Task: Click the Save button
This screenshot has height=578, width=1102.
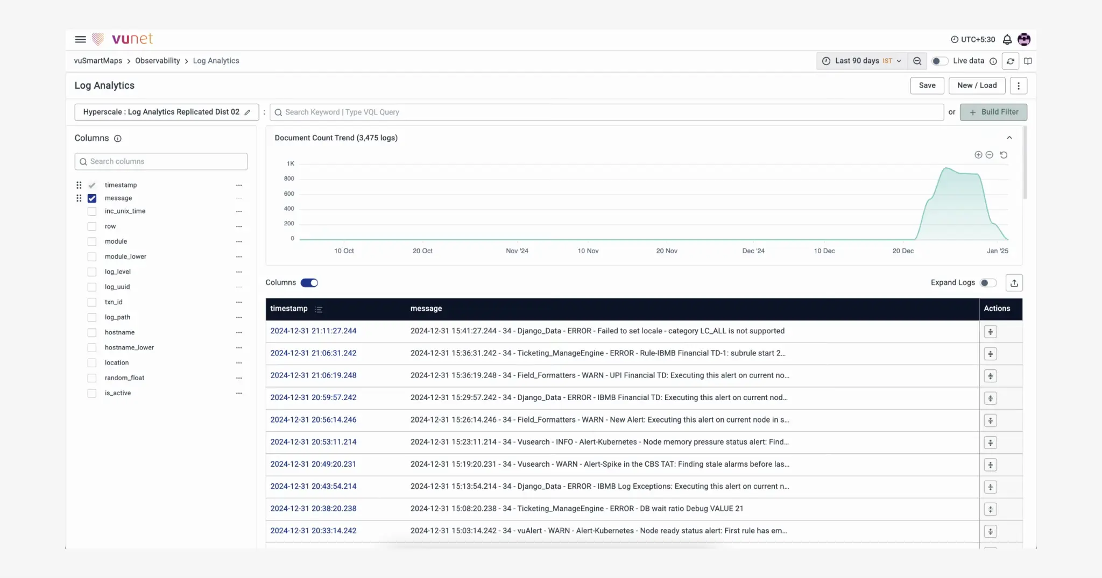Action: [927, 85]
